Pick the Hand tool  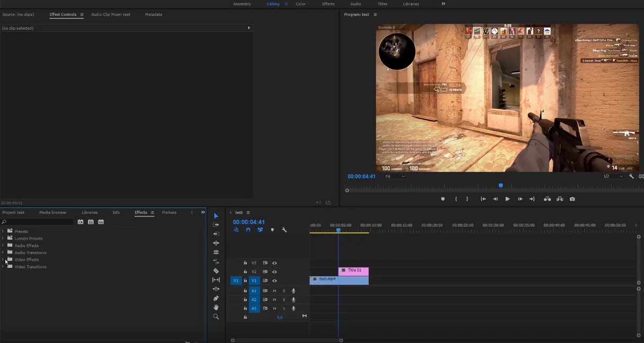coord(216,308)
